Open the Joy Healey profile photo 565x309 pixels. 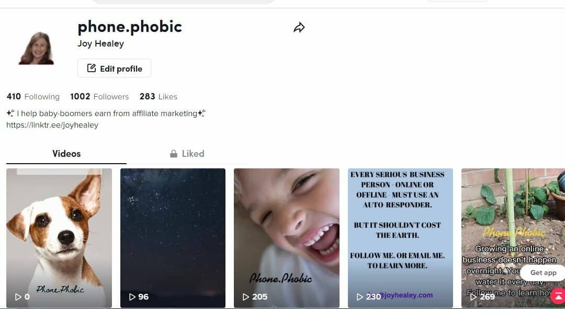pyautogui.click(x=37, y=48)
